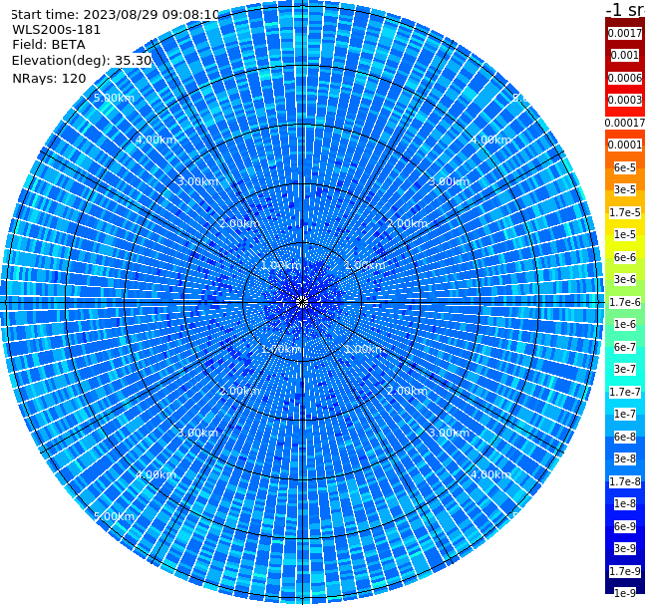Click the 1.00km ring label in lower-left quadrant

tap(281, 349)
